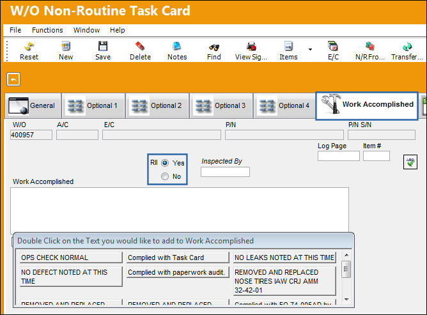Switch to the General tab
This screenshot has height=315, width=427.
(x=33, y=105)
